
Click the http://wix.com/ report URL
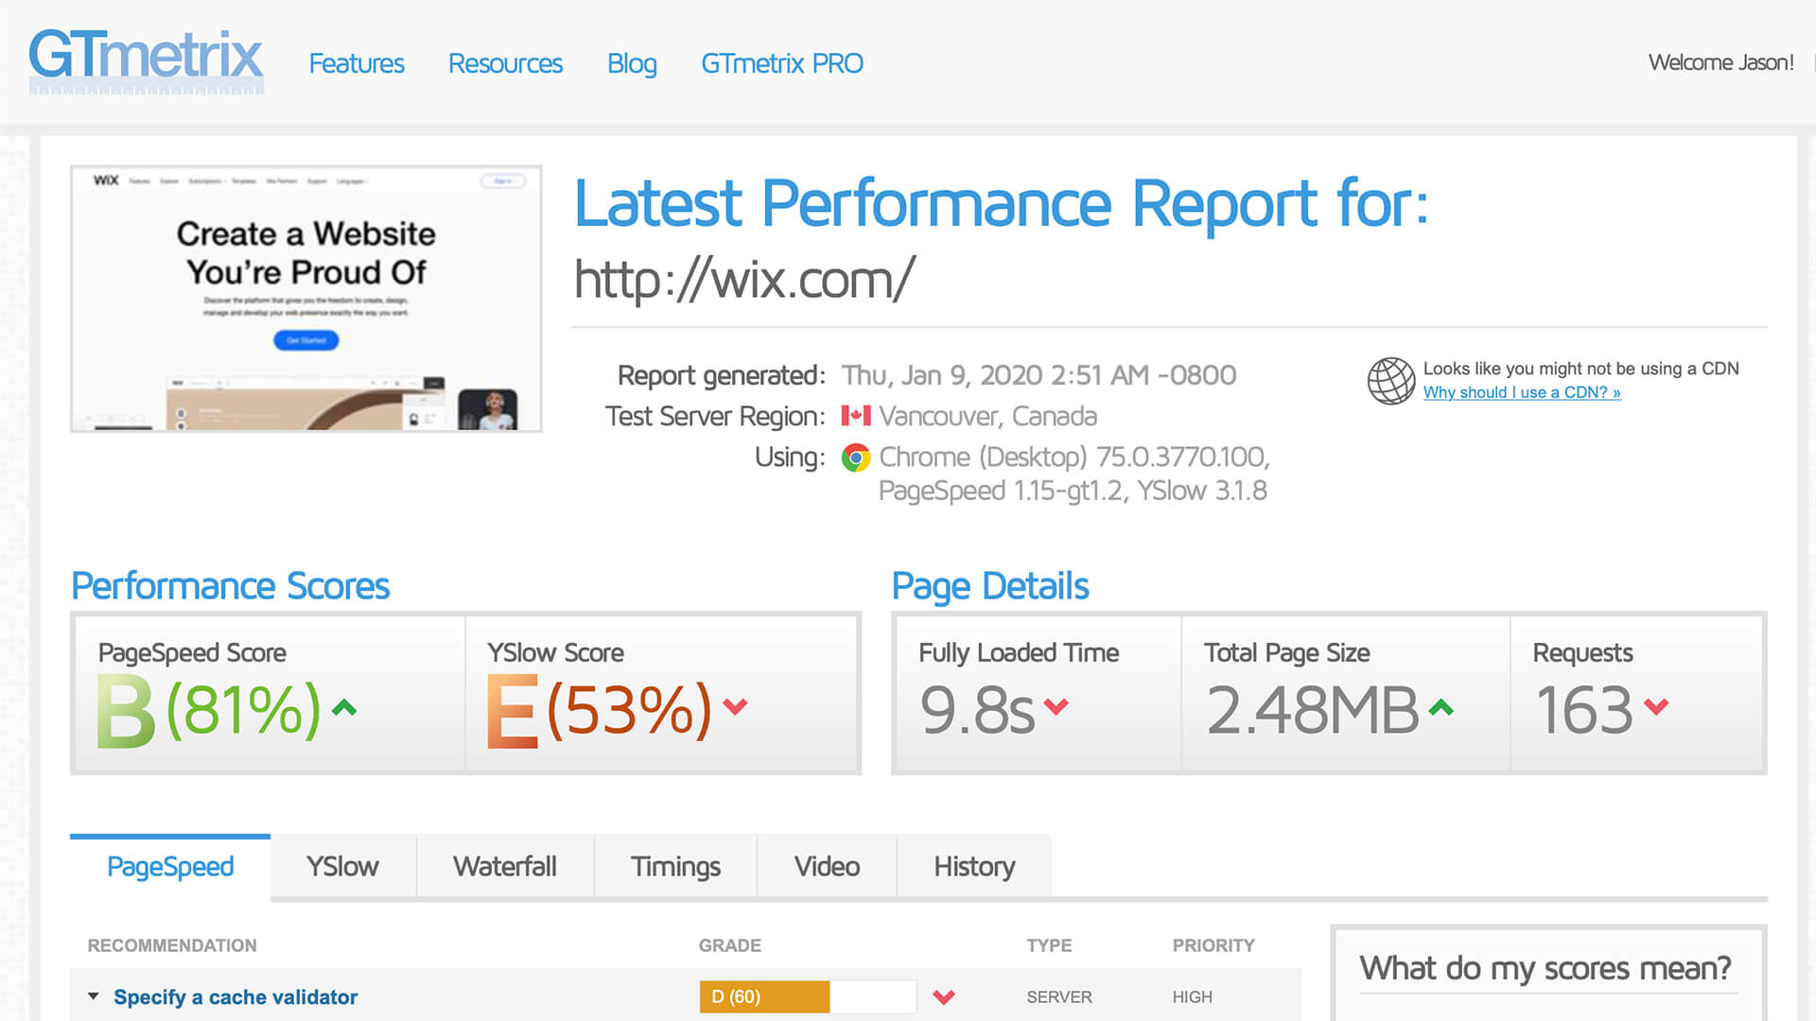click(744, 280)
